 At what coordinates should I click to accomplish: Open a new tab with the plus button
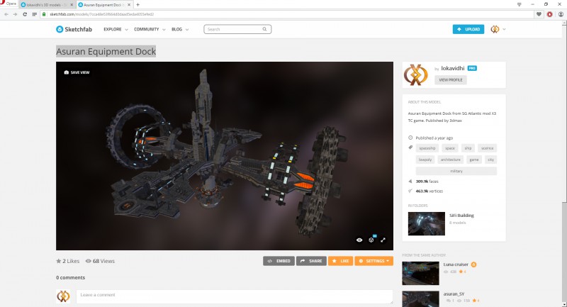[137, 5]
